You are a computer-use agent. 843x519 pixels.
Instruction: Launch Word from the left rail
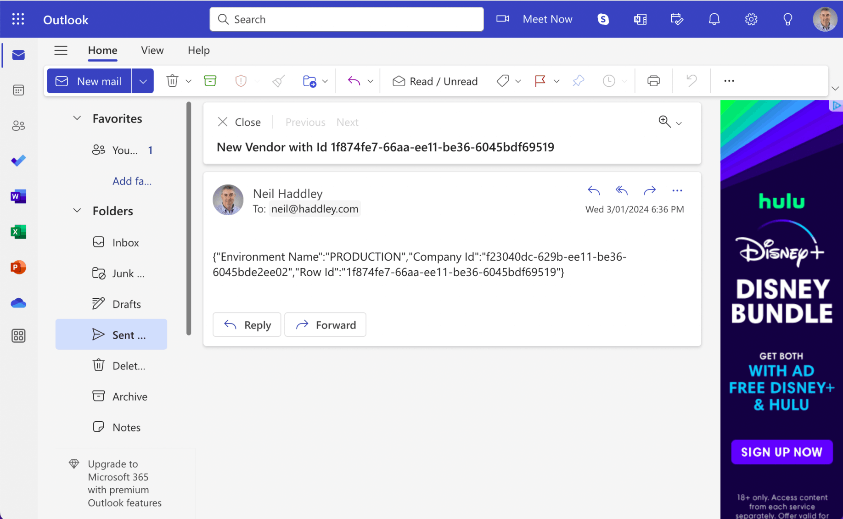(18, 196)
